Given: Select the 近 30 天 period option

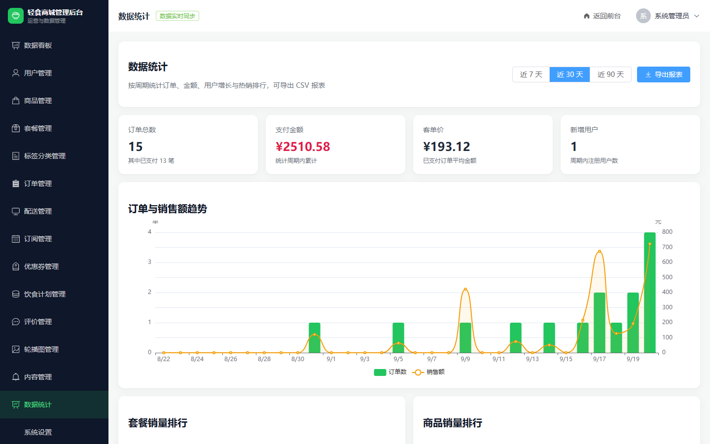Looking at the screenshot, I should click(x=570, y=74).
